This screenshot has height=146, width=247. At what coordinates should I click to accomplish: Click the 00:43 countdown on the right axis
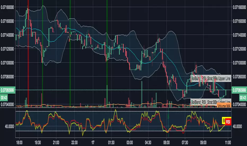pyautogui.click(x=243, y=98)
